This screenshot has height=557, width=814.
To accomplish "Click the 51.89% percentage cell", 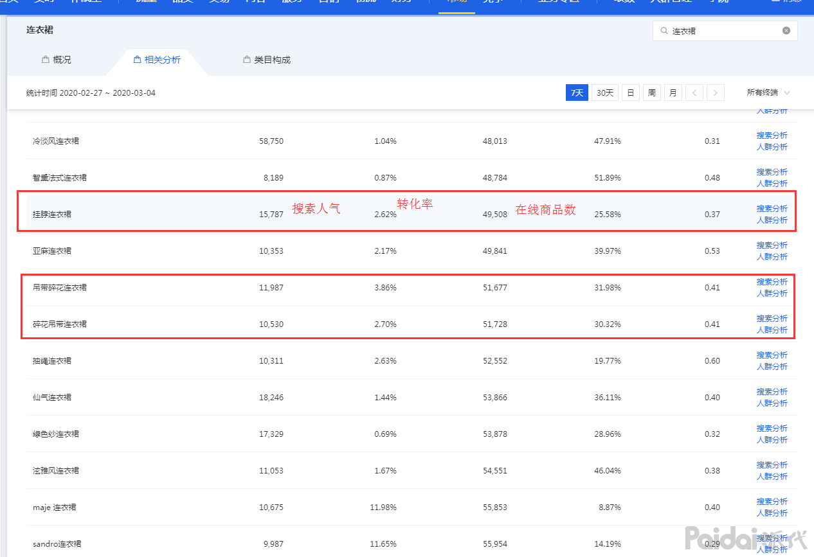I will tap(608, 177).
